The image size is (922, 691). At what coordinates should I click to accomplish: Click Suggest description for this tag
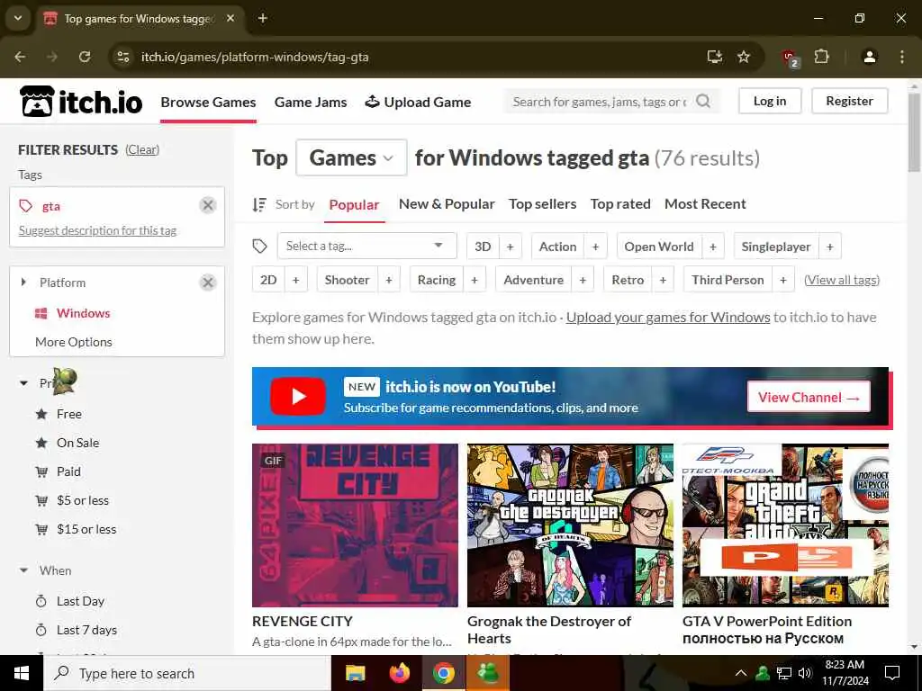(x=97, y=231)
